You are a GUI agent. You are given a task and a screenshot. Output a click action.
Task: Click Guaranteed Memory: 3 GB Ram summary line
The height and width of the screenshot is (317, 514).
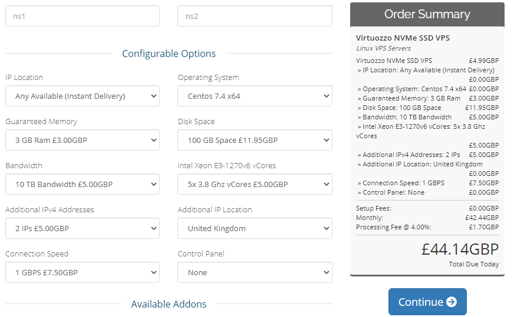pyautogui.click(x=427, y=98)
